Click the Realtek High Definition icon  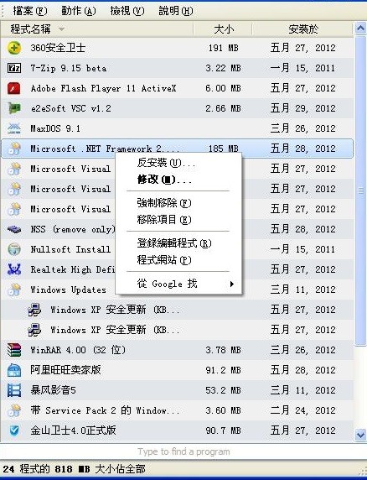tap(14, 269)
